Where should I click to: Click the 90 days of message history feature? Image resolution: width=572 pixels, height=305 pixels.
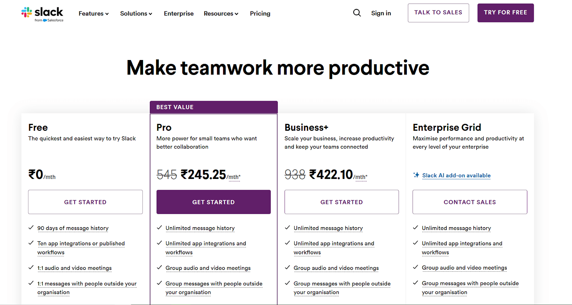[73, 228]
